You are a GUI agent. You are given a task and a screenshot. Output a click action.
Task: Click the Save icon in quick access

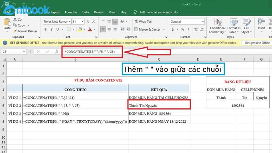(x=7, y=4)
